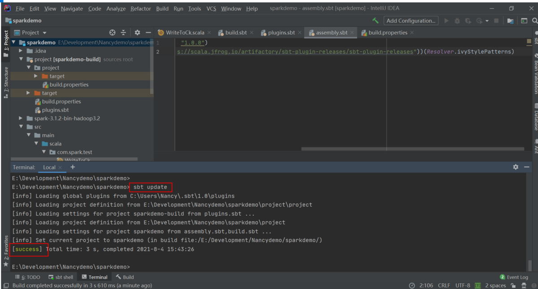Click the Stop square toolbar icon

(496, 21)
